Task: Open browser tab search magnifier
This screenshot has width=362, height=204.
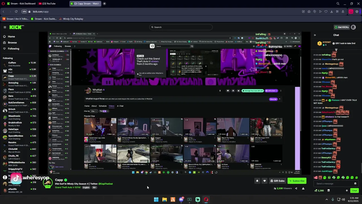Action: 338,4
